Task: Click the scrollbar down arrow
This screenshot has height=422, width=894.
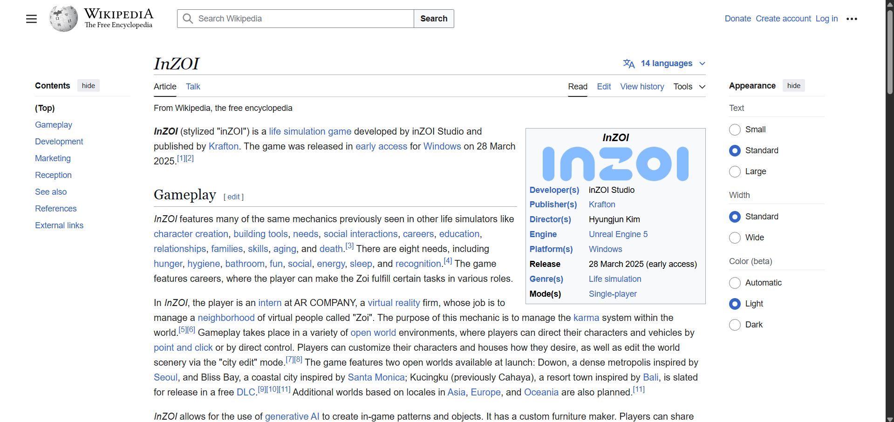Action: coord(890,418)
